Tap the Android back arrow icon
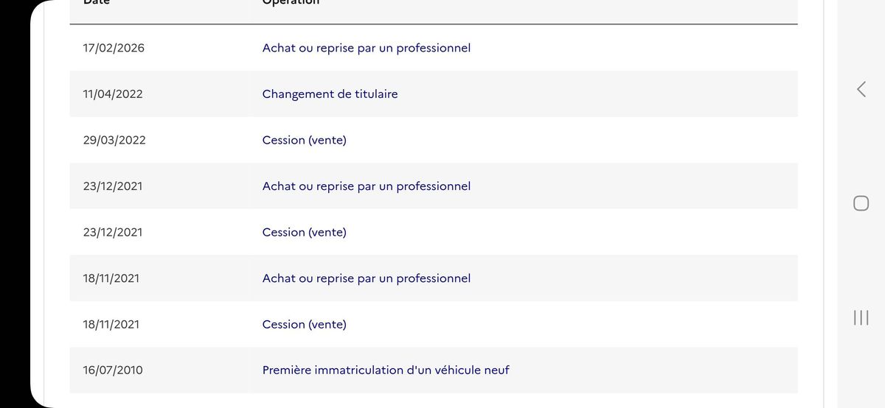Viewport: 885px width, 408px height. tap(861, 89)
